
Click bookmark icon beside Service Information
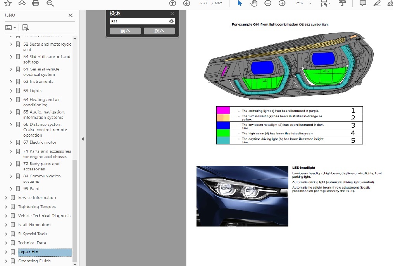coord(13,198)
